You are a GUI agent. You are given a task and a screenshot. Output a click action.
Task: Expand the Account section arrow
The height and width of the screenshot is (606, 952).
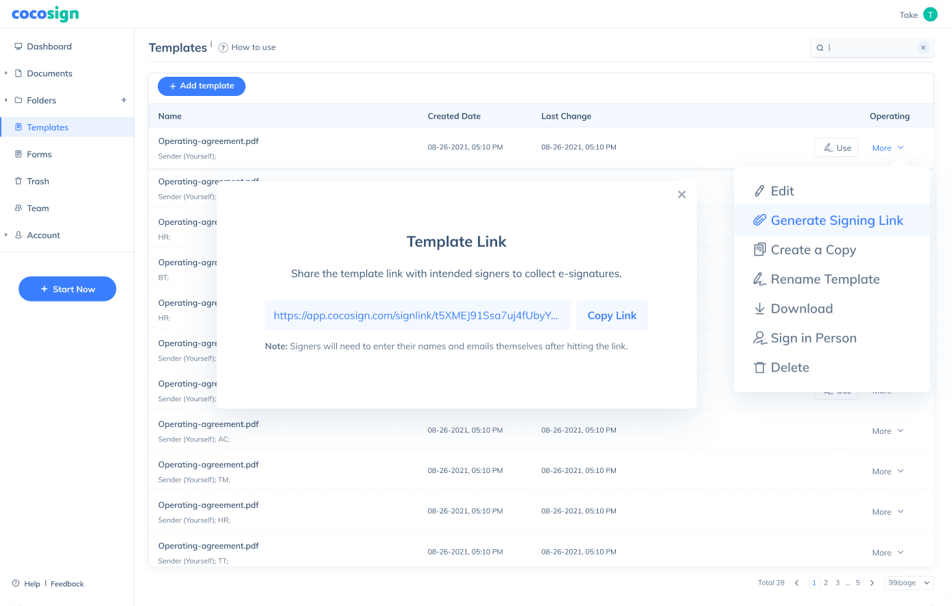6,235
